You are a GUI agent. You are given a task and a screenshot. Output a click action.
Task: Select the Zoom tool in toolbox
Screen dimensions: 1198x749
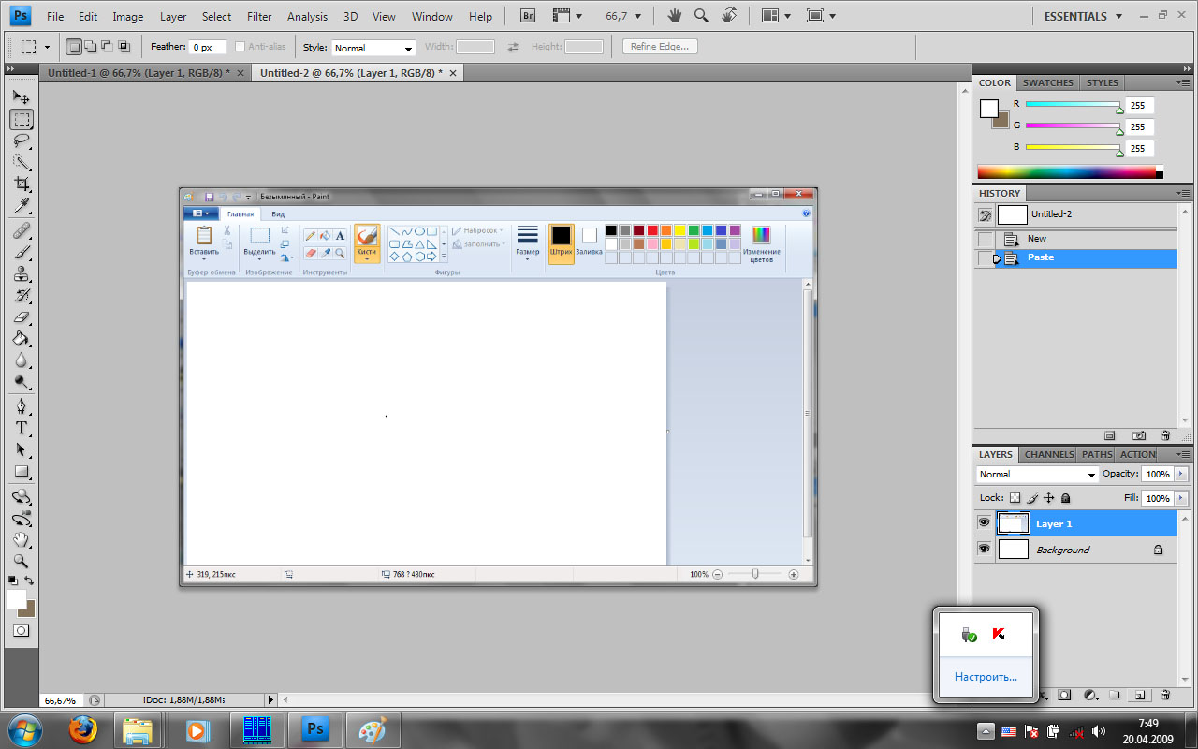21,562
